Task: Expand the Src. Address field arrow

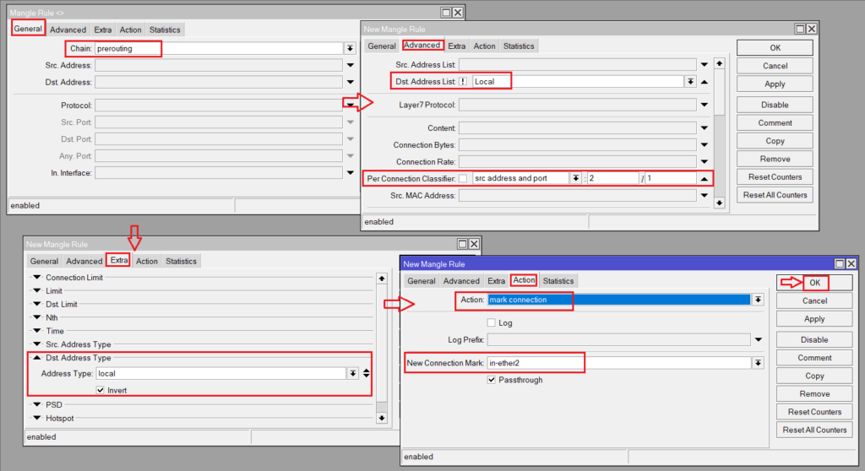Action: pyautogui.click(x=350, y=65)
